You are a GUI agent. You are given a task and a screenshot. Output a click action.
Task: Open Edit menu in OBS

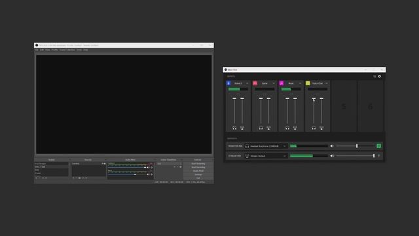coord(42,50)
